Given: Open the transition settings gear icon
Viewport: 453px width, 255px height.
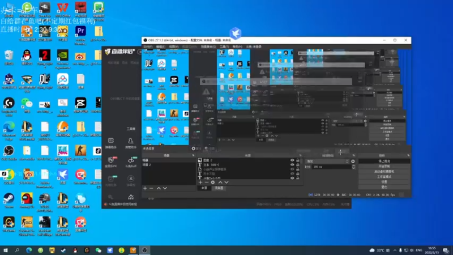Looking at the screenshot, I should tap(353, 161).
